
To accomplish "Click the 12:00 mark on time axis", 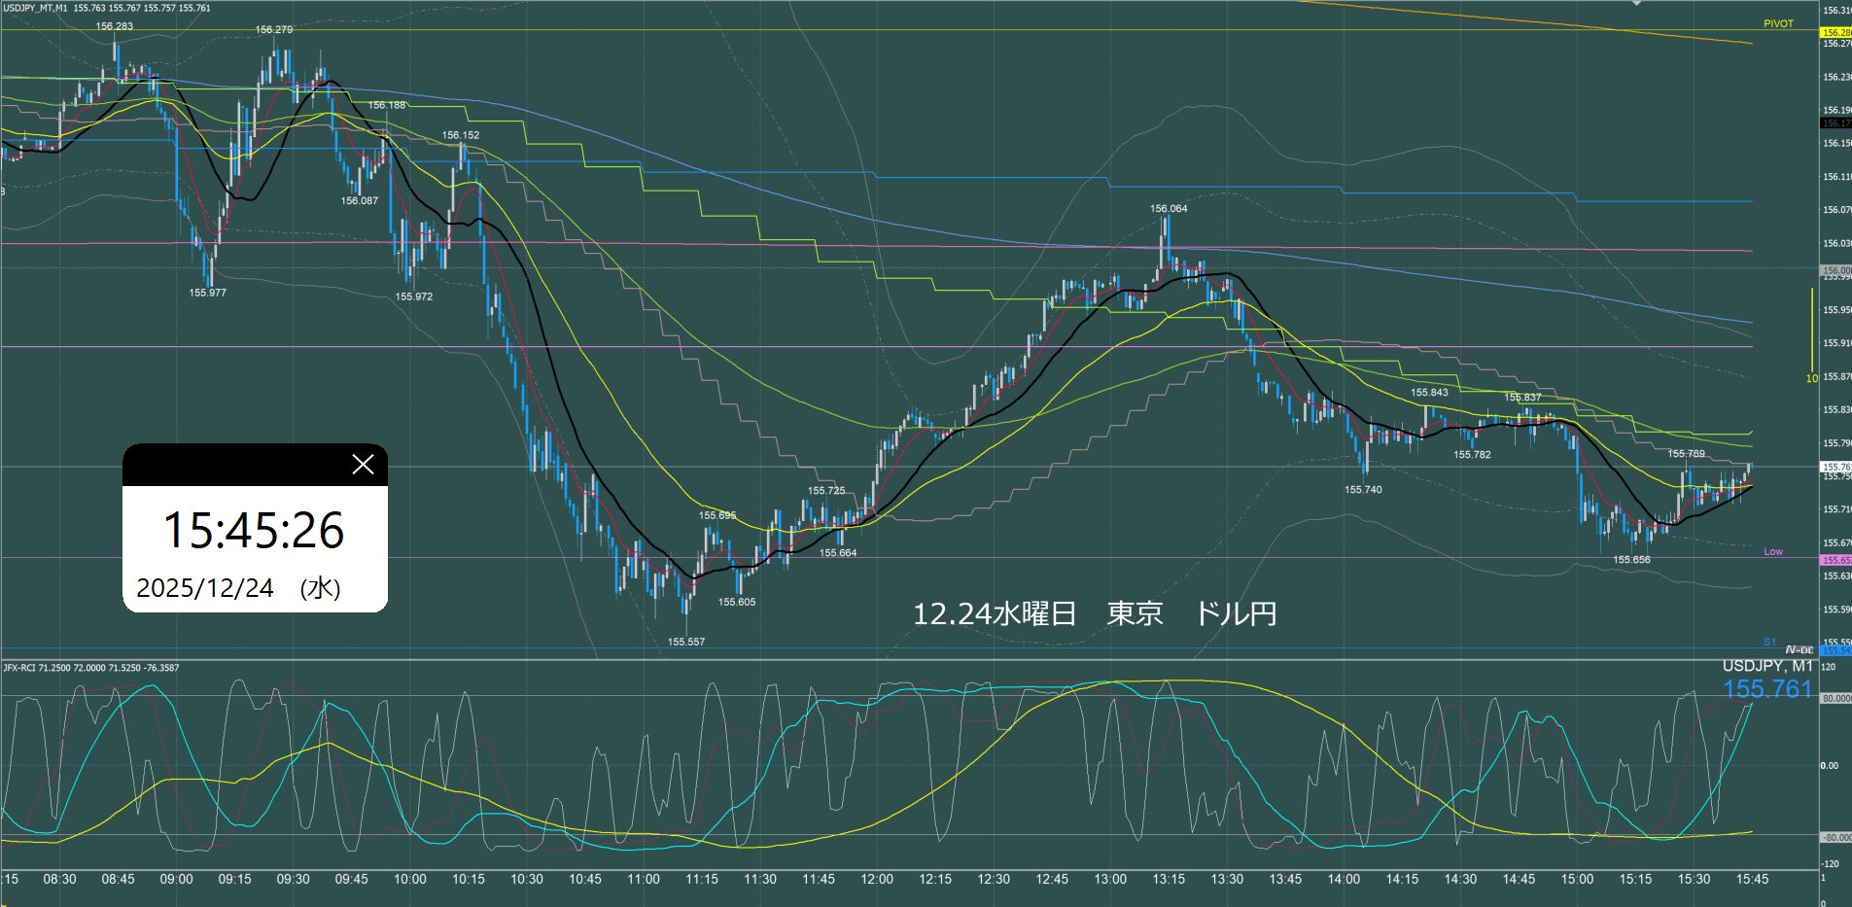I will pyautogui.click(x=876, y=879).
